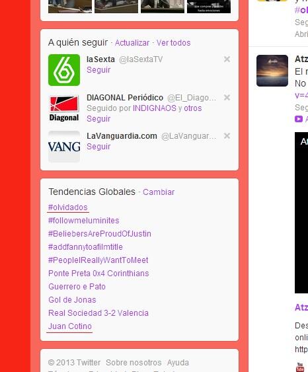Click the 'otros' followers link

(193, 108)
